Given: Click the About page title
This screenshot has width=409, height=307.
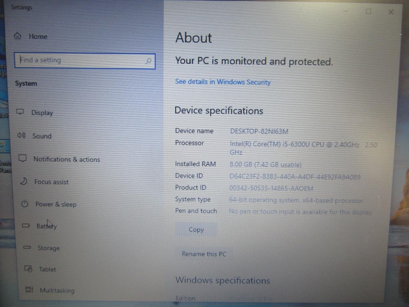Looking at the screenshot, I should point(194,38).
